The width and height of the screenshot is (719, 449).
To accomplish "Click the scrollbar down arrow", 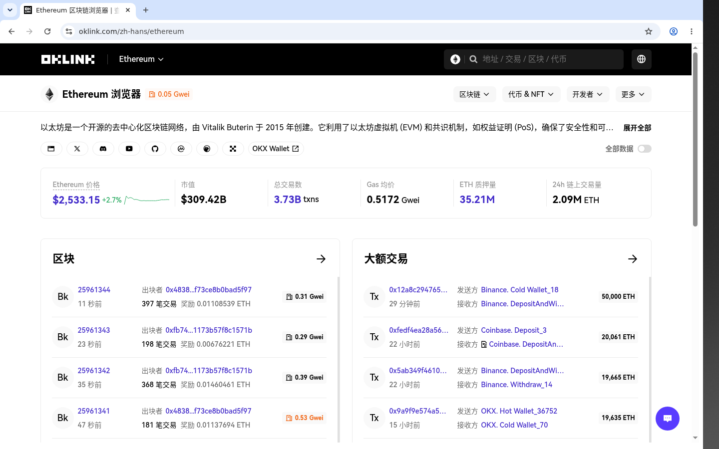I will [x=695, y=438].
